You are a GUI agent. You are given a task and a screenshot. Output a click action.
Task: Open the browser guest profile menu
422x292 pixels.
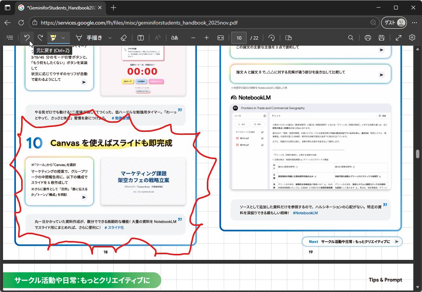tap(394, 22)
